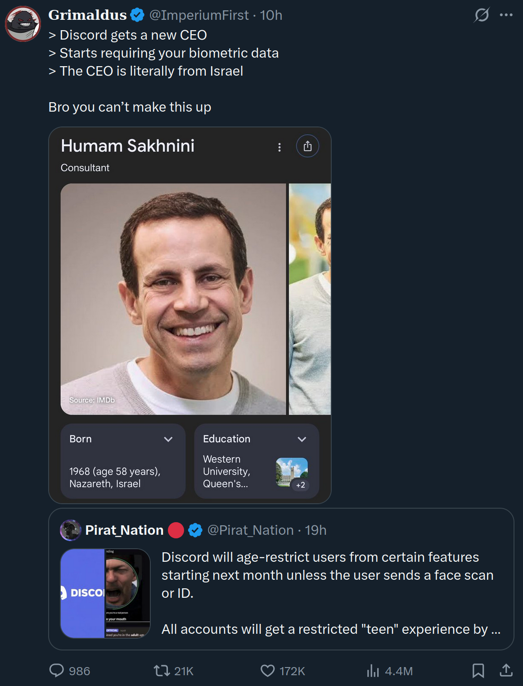This screenshot has width=523, height=686.
Task: Open the Discord thumbnail in quoted tweet
Action: coord(105,593)
